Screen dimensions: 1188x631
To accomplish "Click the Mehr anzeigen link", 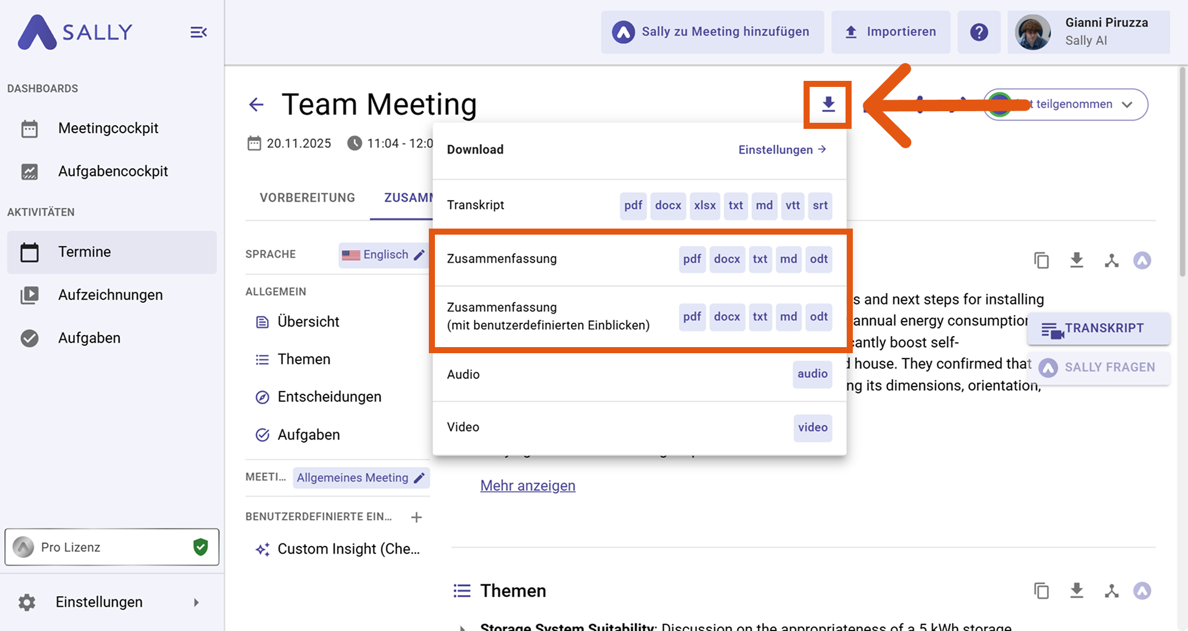I will 527,486.
